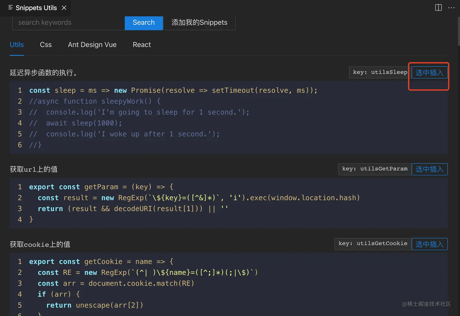The height and width of the screenshot is (316, 460).
Task: Click the key: utilsGetCookie label
Action: 373,244
